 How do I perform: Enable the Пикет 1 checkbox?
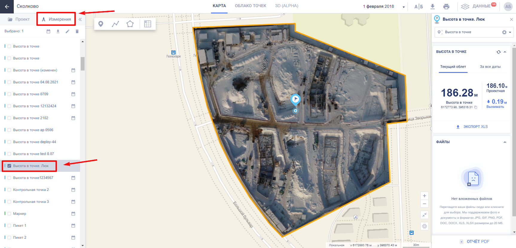[x=9, y=226]
